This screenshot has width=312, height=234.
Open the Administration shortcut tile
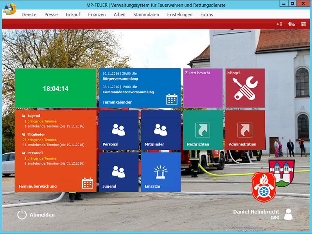click(245, 130)
